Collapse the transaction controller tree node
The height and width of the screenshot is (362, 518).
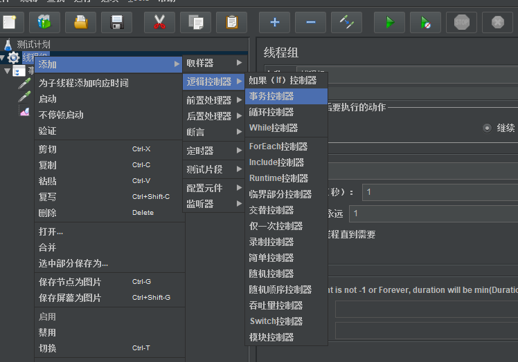pyautogui.click(x=7, y=71)
